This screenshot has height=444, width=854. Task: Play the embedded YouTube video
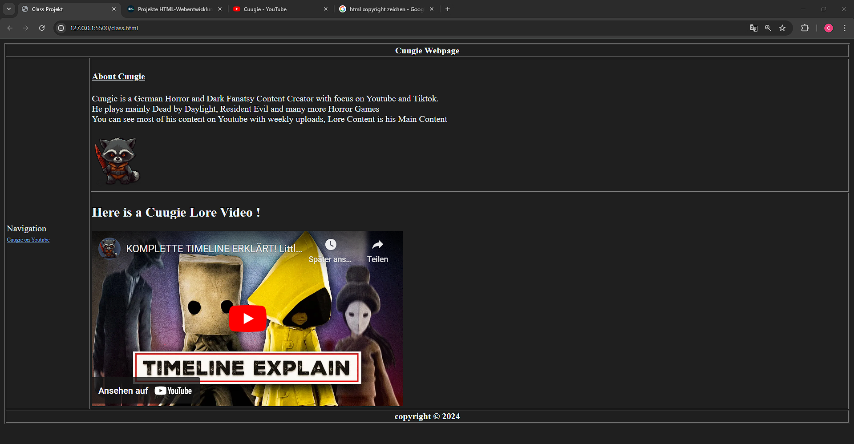tap(247, 319)
